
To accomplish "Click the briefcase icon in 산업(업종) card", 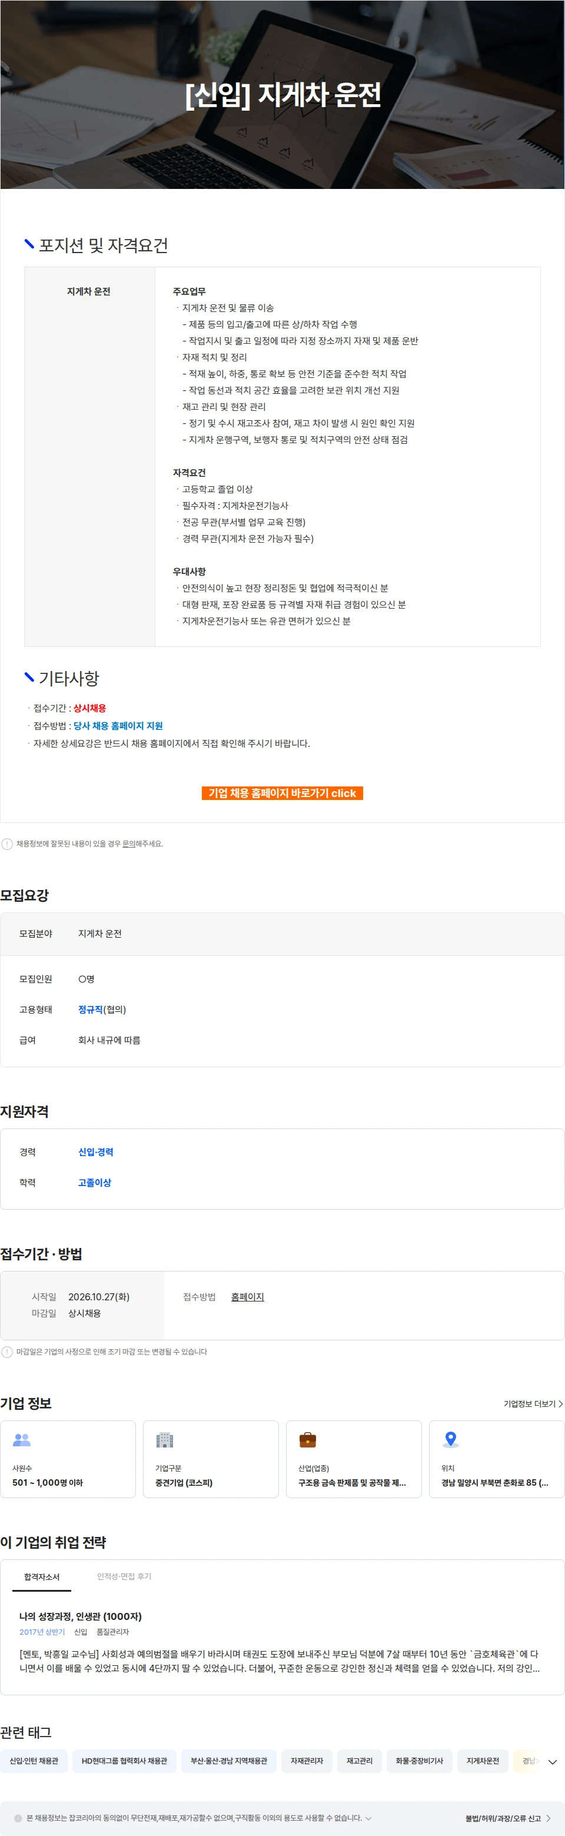I will (308, 1440).
